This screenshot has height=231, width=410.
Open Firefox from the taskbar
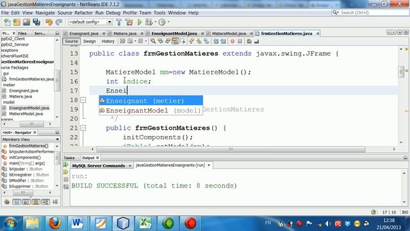54,223
